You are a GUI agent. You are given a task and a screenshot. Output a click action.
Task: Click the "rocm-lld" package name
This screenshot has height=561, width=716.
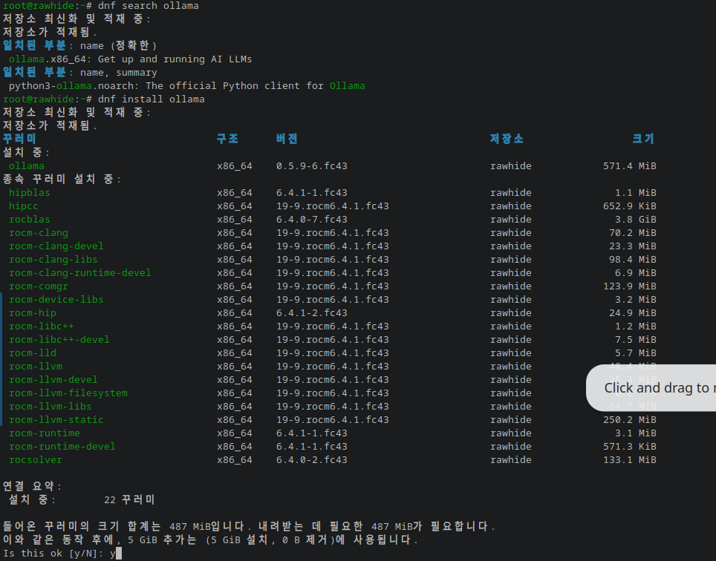(x=33, y=353)
